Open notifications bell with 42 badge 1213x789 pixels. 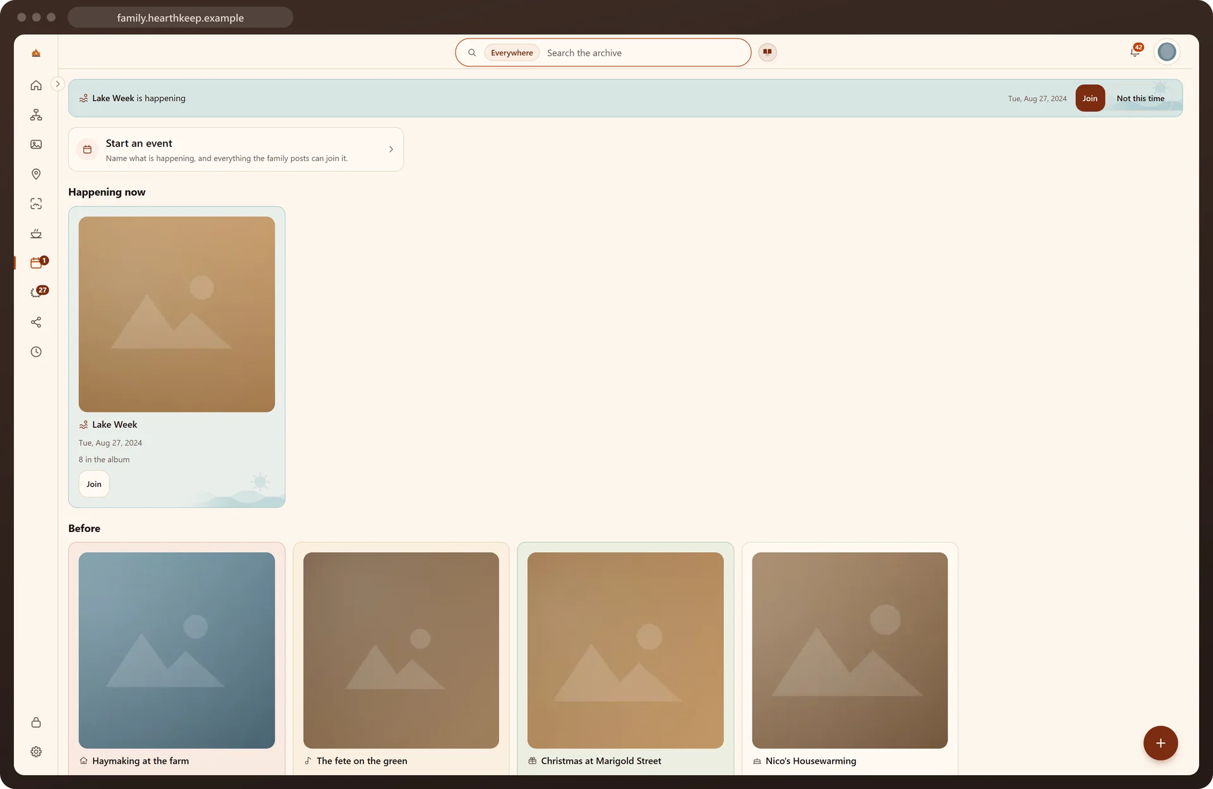(1135, 52)
